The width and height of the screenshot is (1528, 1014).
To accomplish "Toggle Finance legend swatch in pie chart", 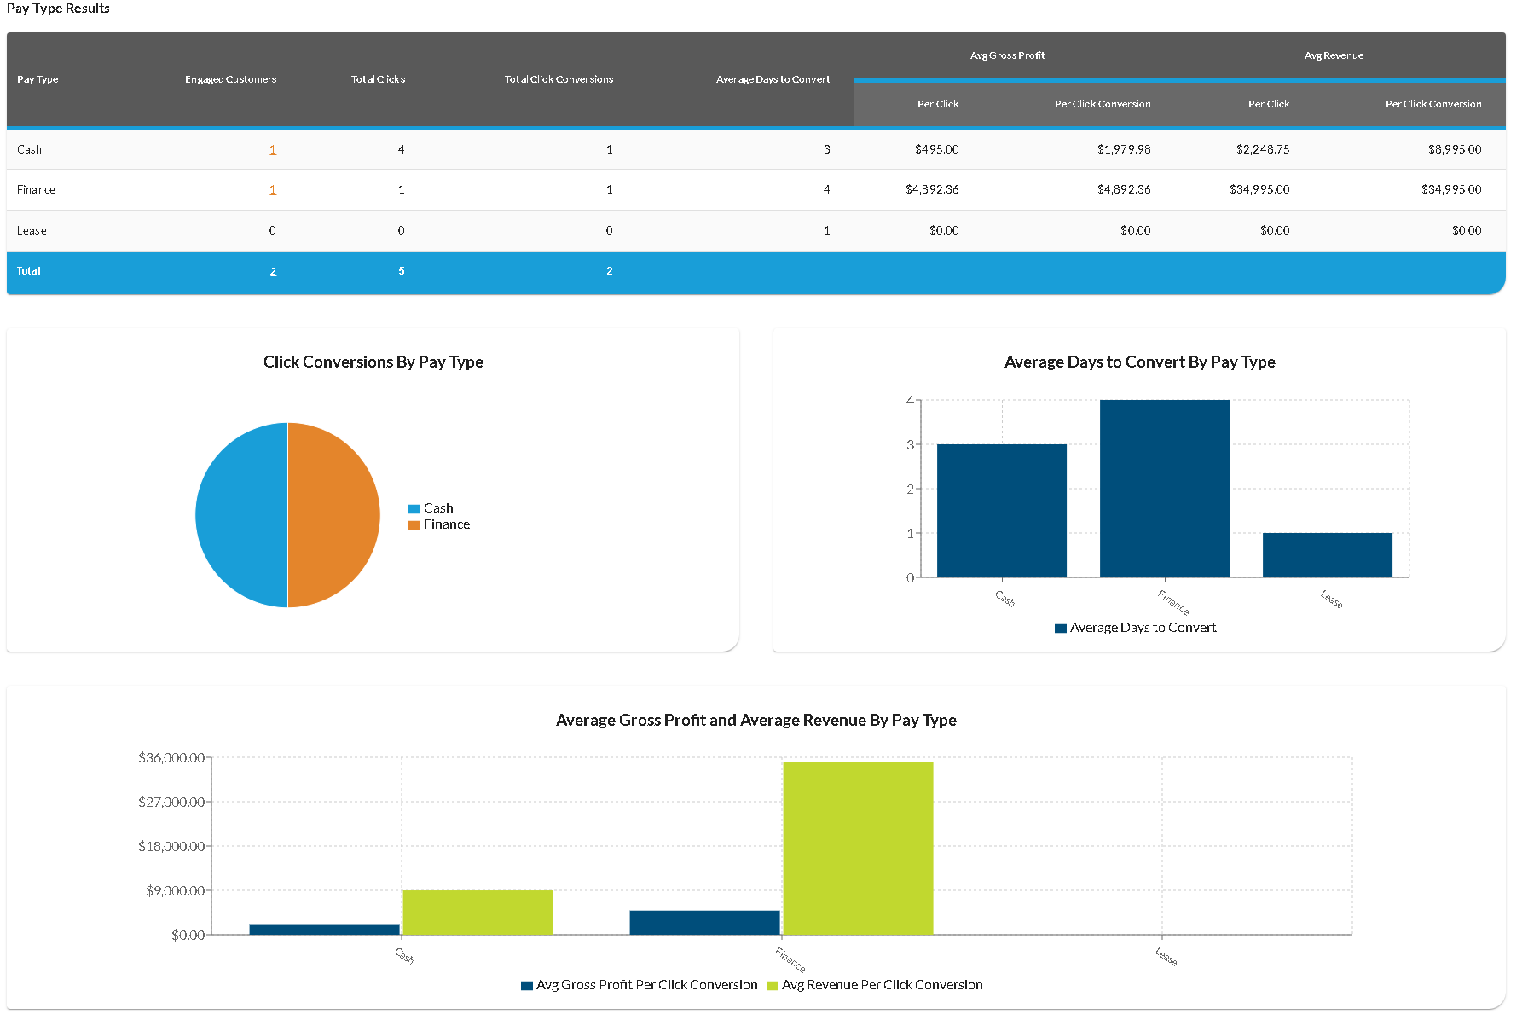I will click(x=414, y=525).
